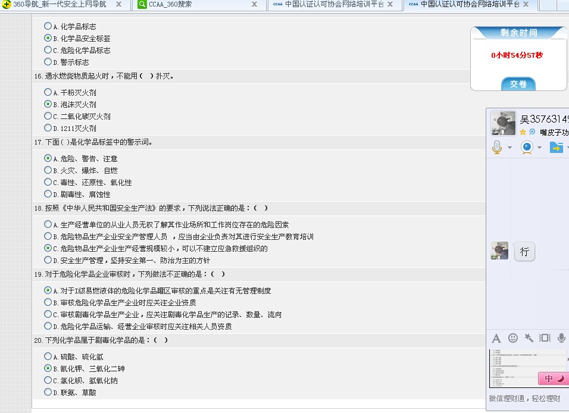The height and width of the screenshot is (413, 569).
Task: Toggle the 中 input method indicator
Action: [x=549, y=378]
